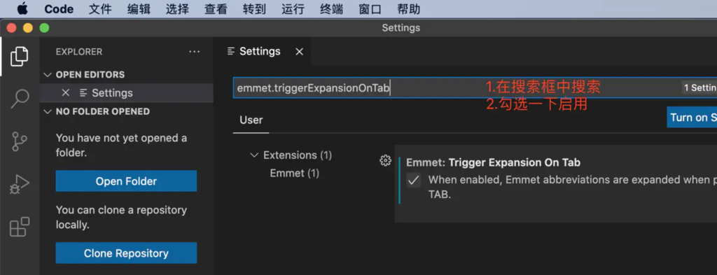Open the Apple menu
This screenshot has width=717, height=275.
[22, 9]
